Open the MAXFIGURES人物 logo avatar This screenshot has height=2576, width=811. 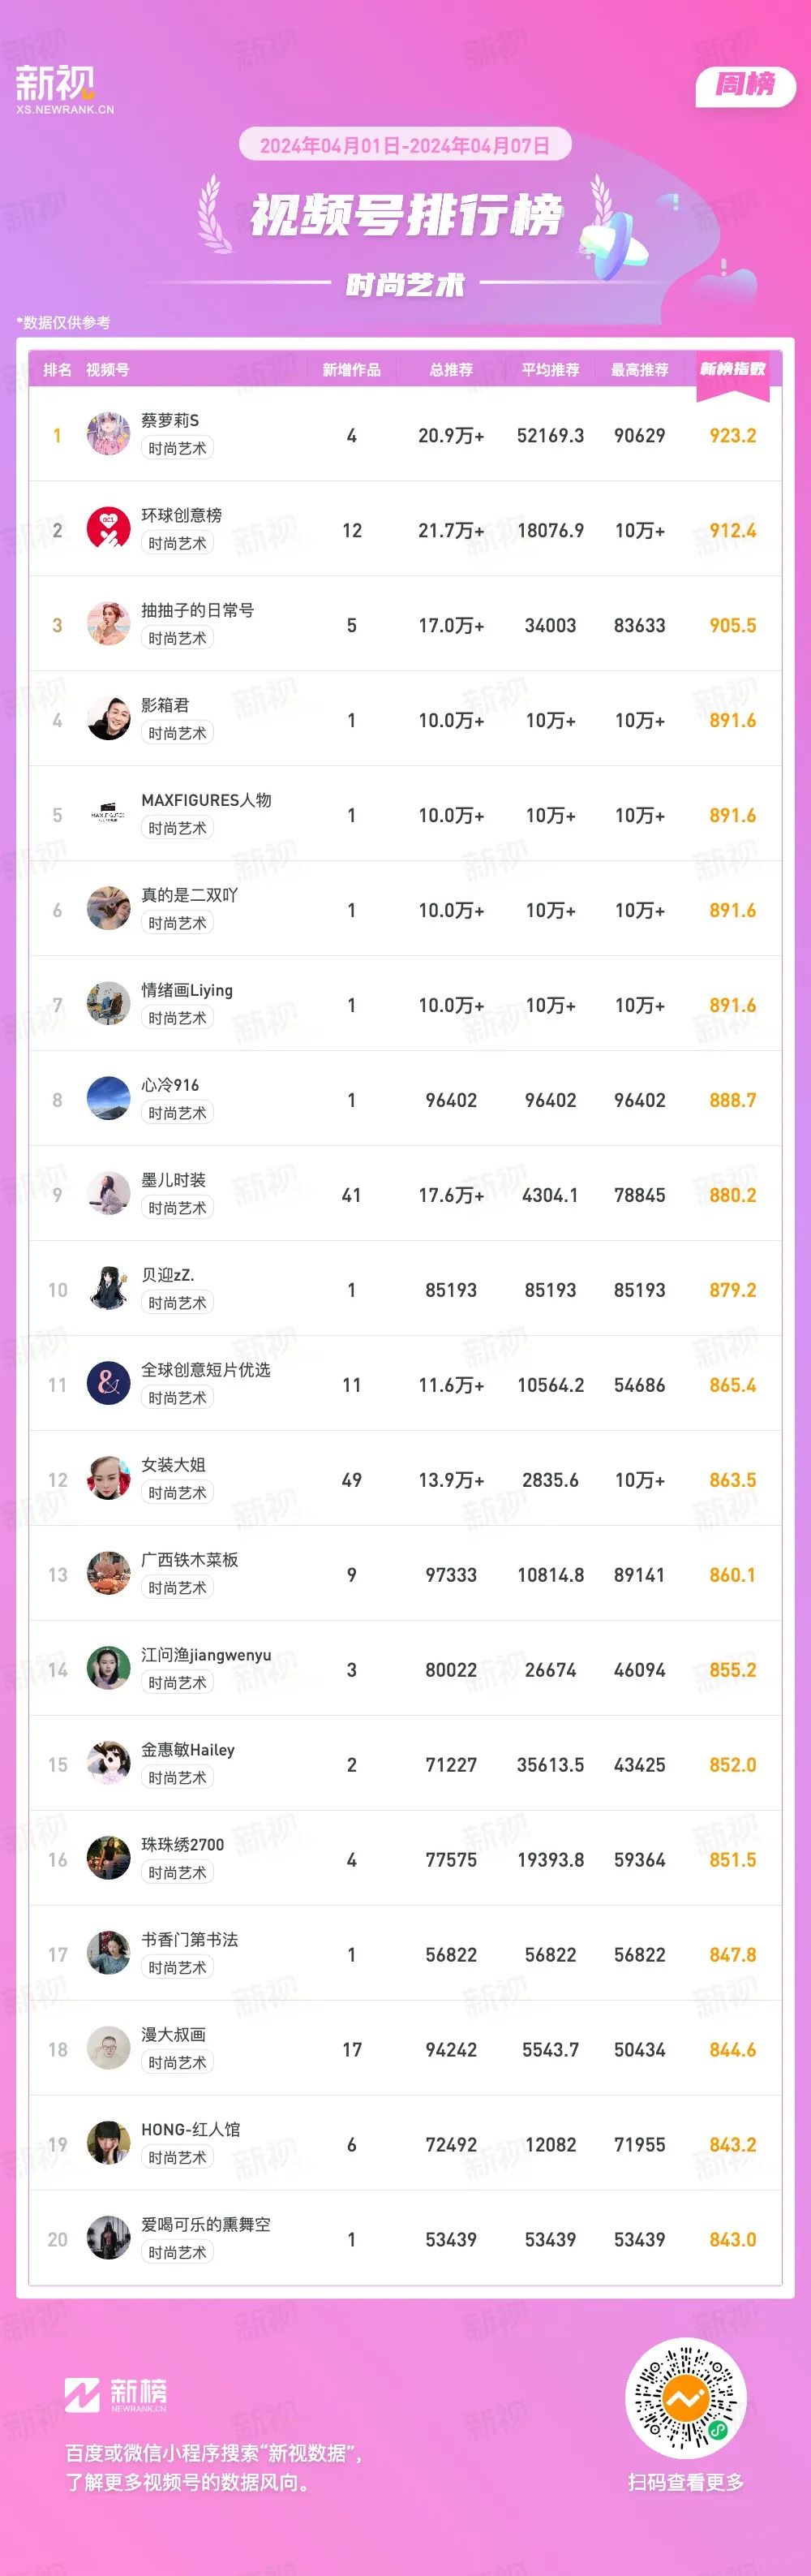click(108, 814)
